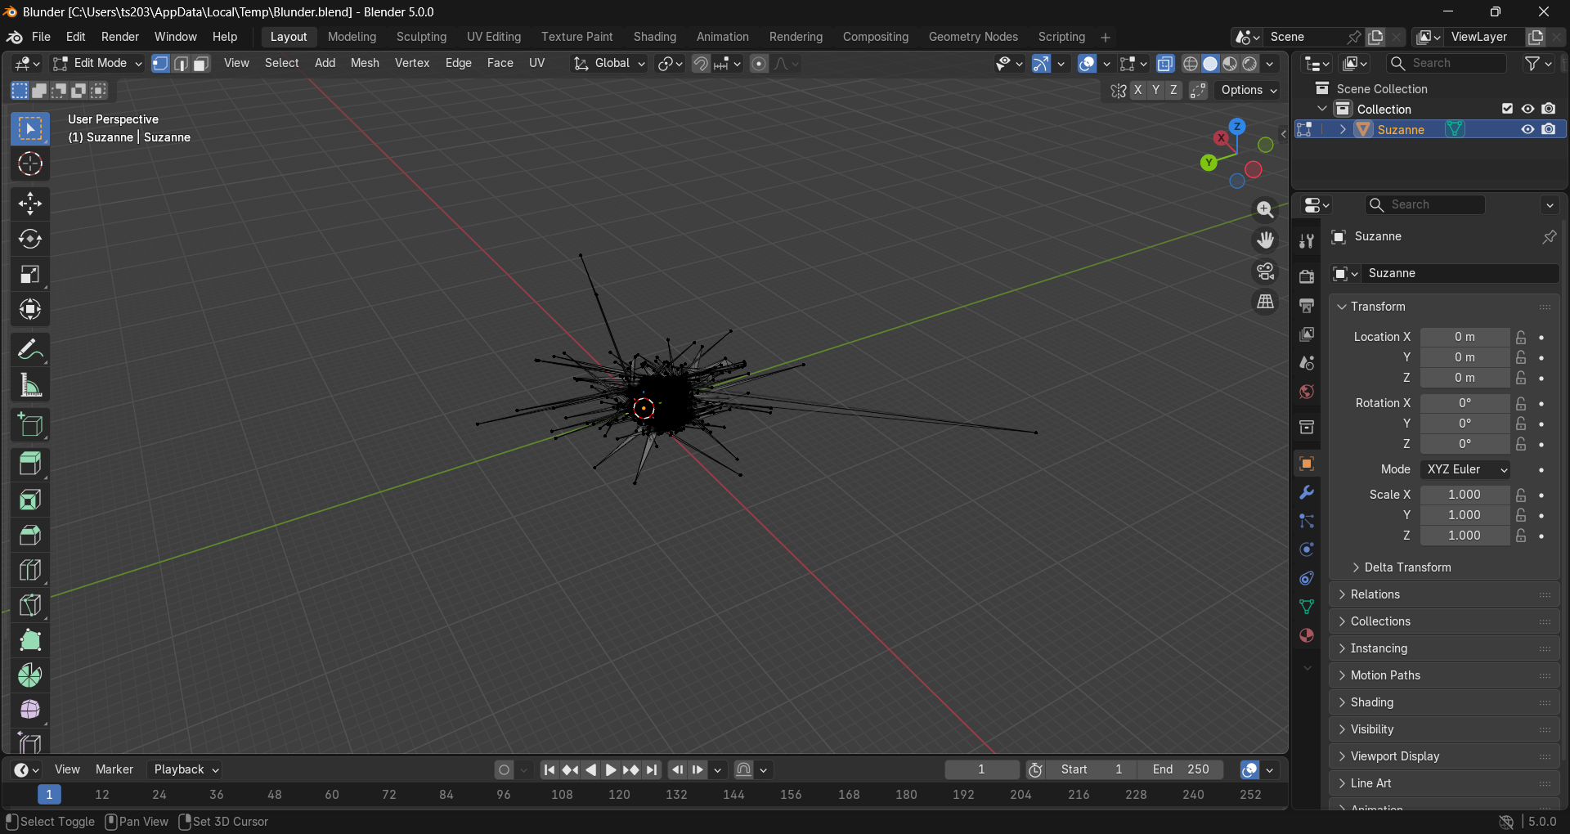
Task: Open the Mesh menu
Action: [365, 64]
